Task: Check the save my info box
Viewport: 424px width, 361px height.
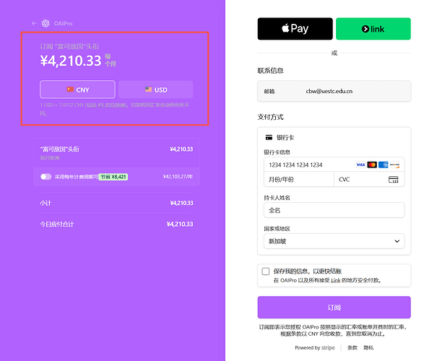Action: coord(266,271)
